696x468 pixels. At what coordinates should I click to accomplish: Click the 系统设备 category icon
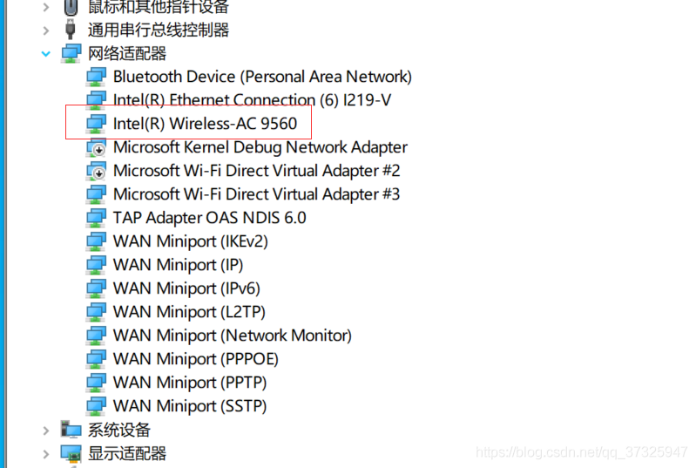(x=71, y=430)
